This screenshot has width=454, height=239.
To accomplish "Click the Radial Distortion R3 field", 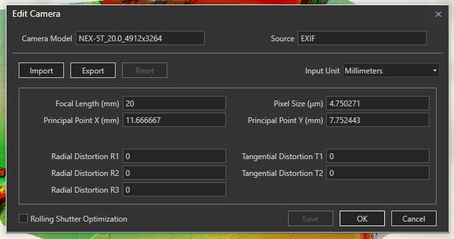I will pyautogui.click(x=174, y=189).
